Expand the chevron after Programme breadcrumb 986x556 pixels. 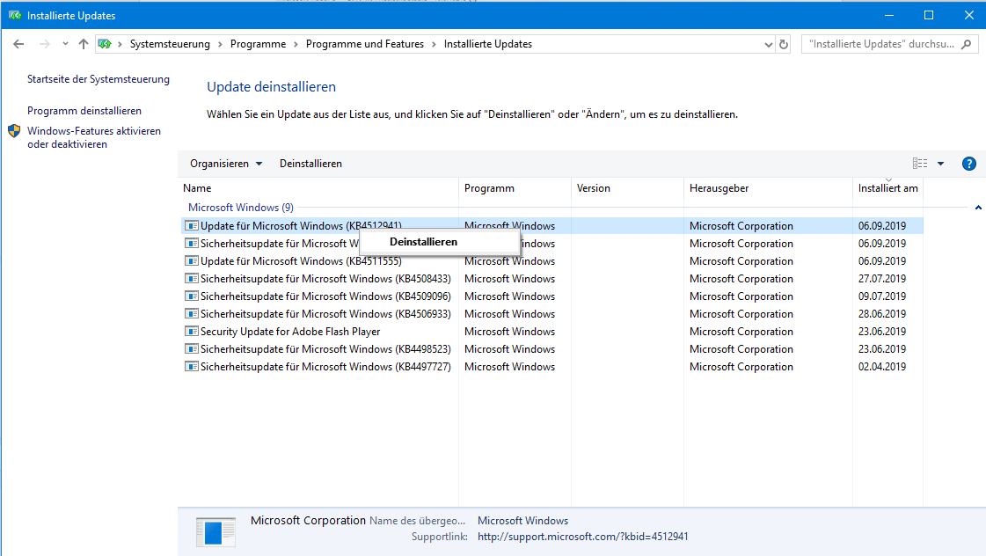(296, 44)
